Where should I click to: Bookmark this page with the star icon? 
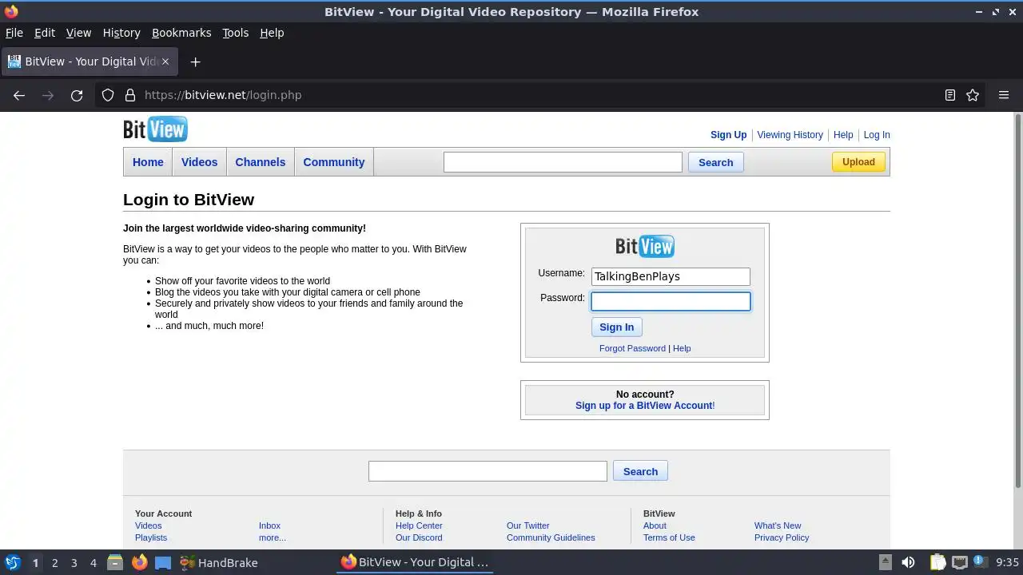coord(973,95)
